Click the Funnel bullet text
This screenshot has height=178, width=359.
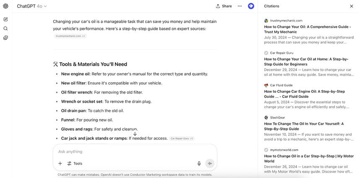click(87, 120)
